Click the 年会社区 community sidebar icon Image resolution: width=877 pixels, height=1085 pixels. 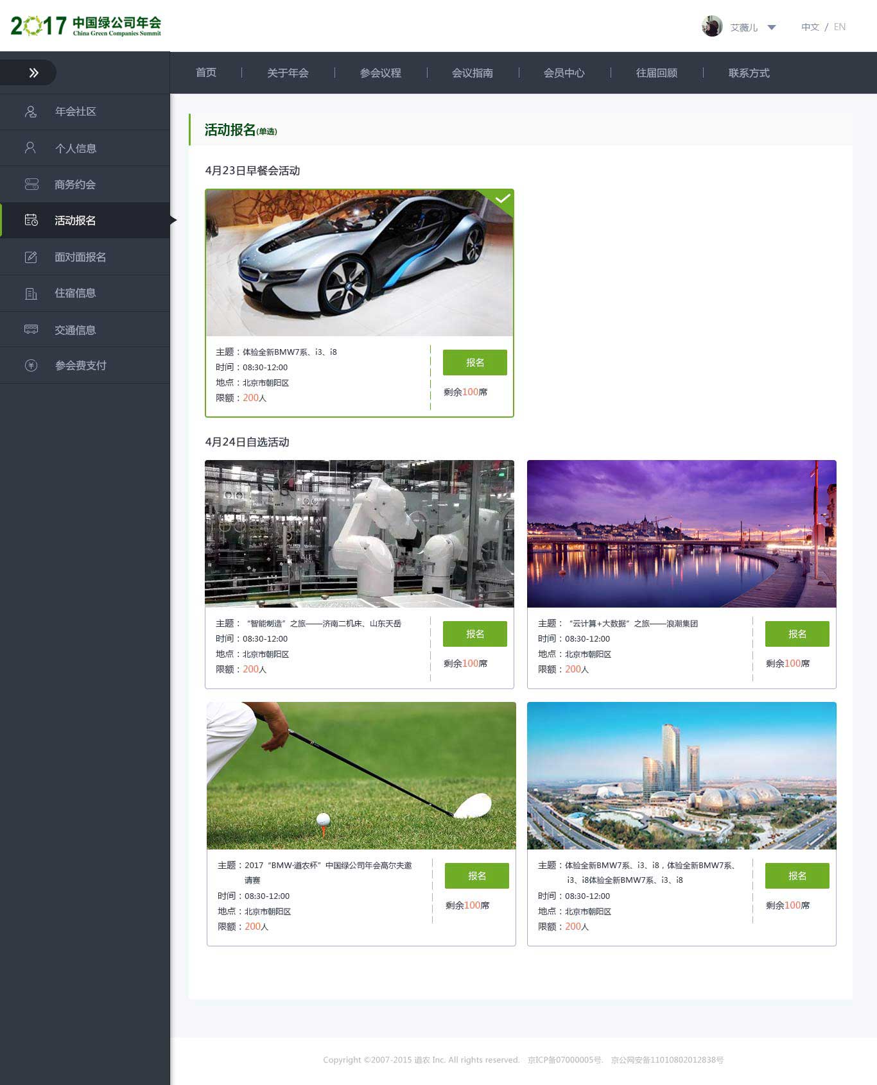click(x=31, y=112)
